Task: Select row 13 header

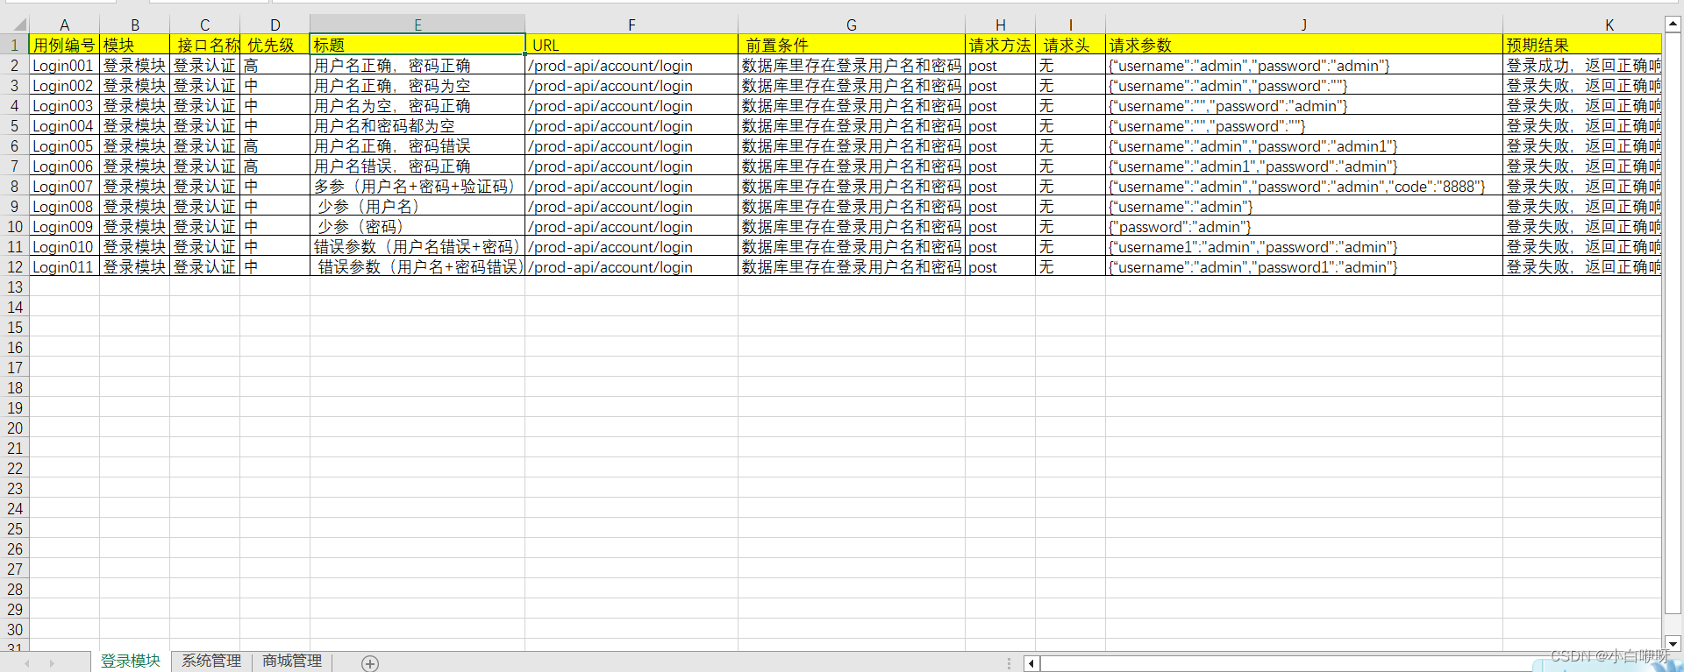Action: (x=15, y=286)
